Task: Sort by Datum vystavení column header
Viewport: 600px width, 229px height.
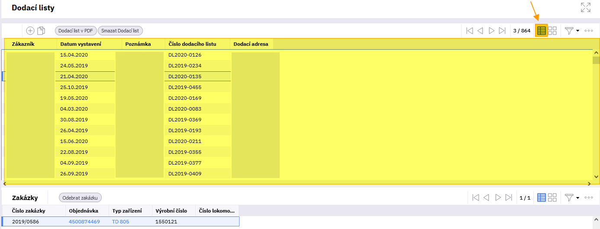Action: pyautogui.click(x=81, y=44)
